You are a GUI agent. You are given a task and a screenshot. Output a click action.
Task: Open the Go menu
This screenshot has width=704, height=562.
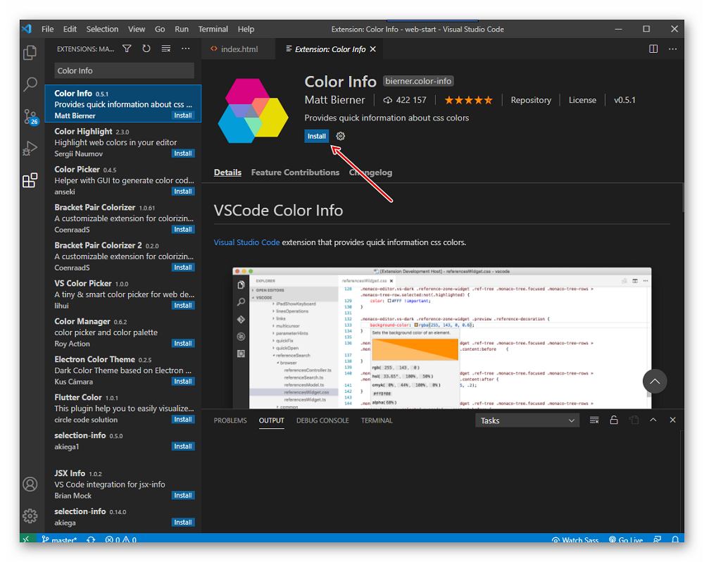pos(160,29)
